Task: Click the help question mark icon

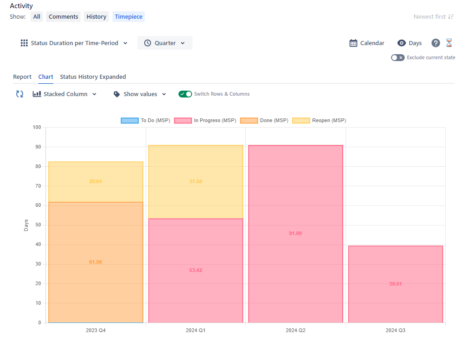Action: [435, 43]
